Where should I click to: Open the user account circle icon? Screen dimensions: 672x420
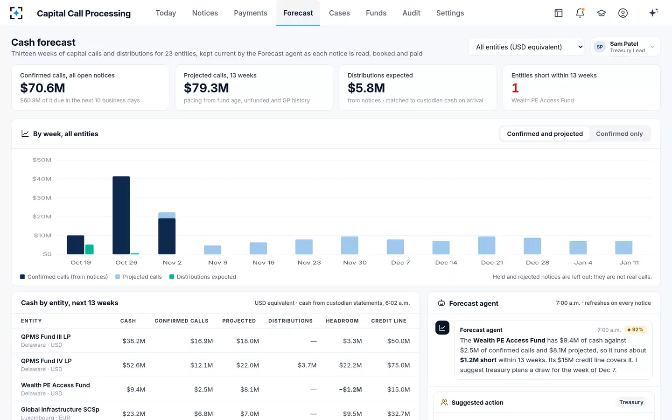[623, 13]
